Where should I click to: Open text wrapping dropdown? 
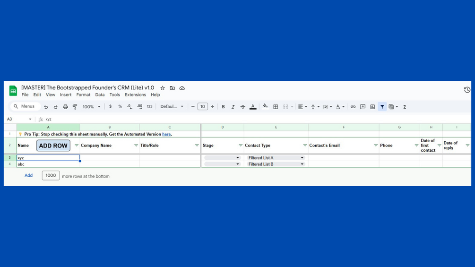pyautogui.click(x=328, y=107)
